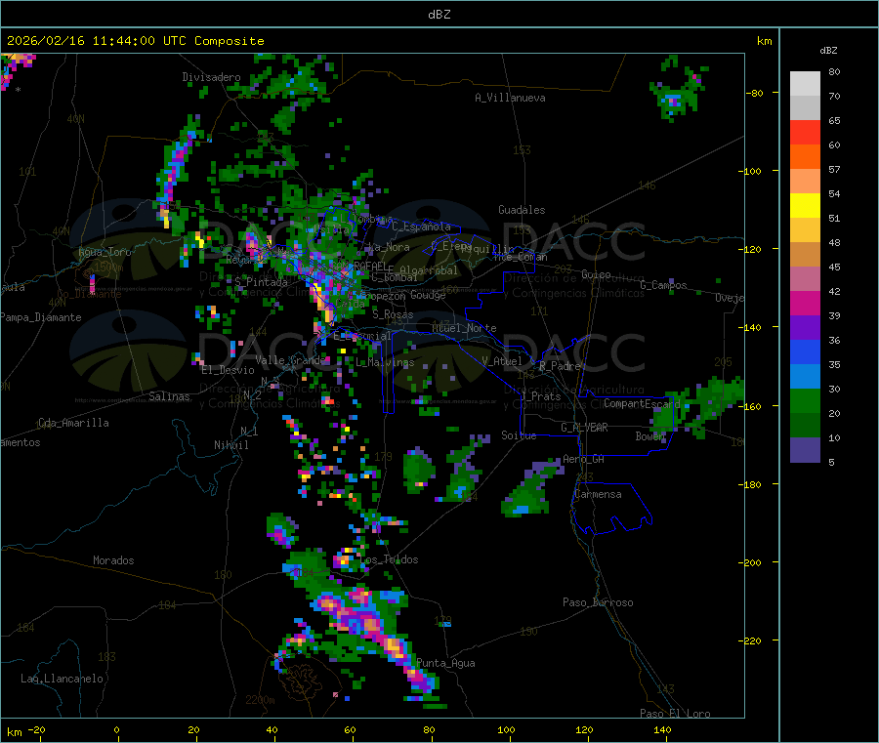879x743 pixels.
Task: Click the Divisadero place label
Action: click(211, 77)
